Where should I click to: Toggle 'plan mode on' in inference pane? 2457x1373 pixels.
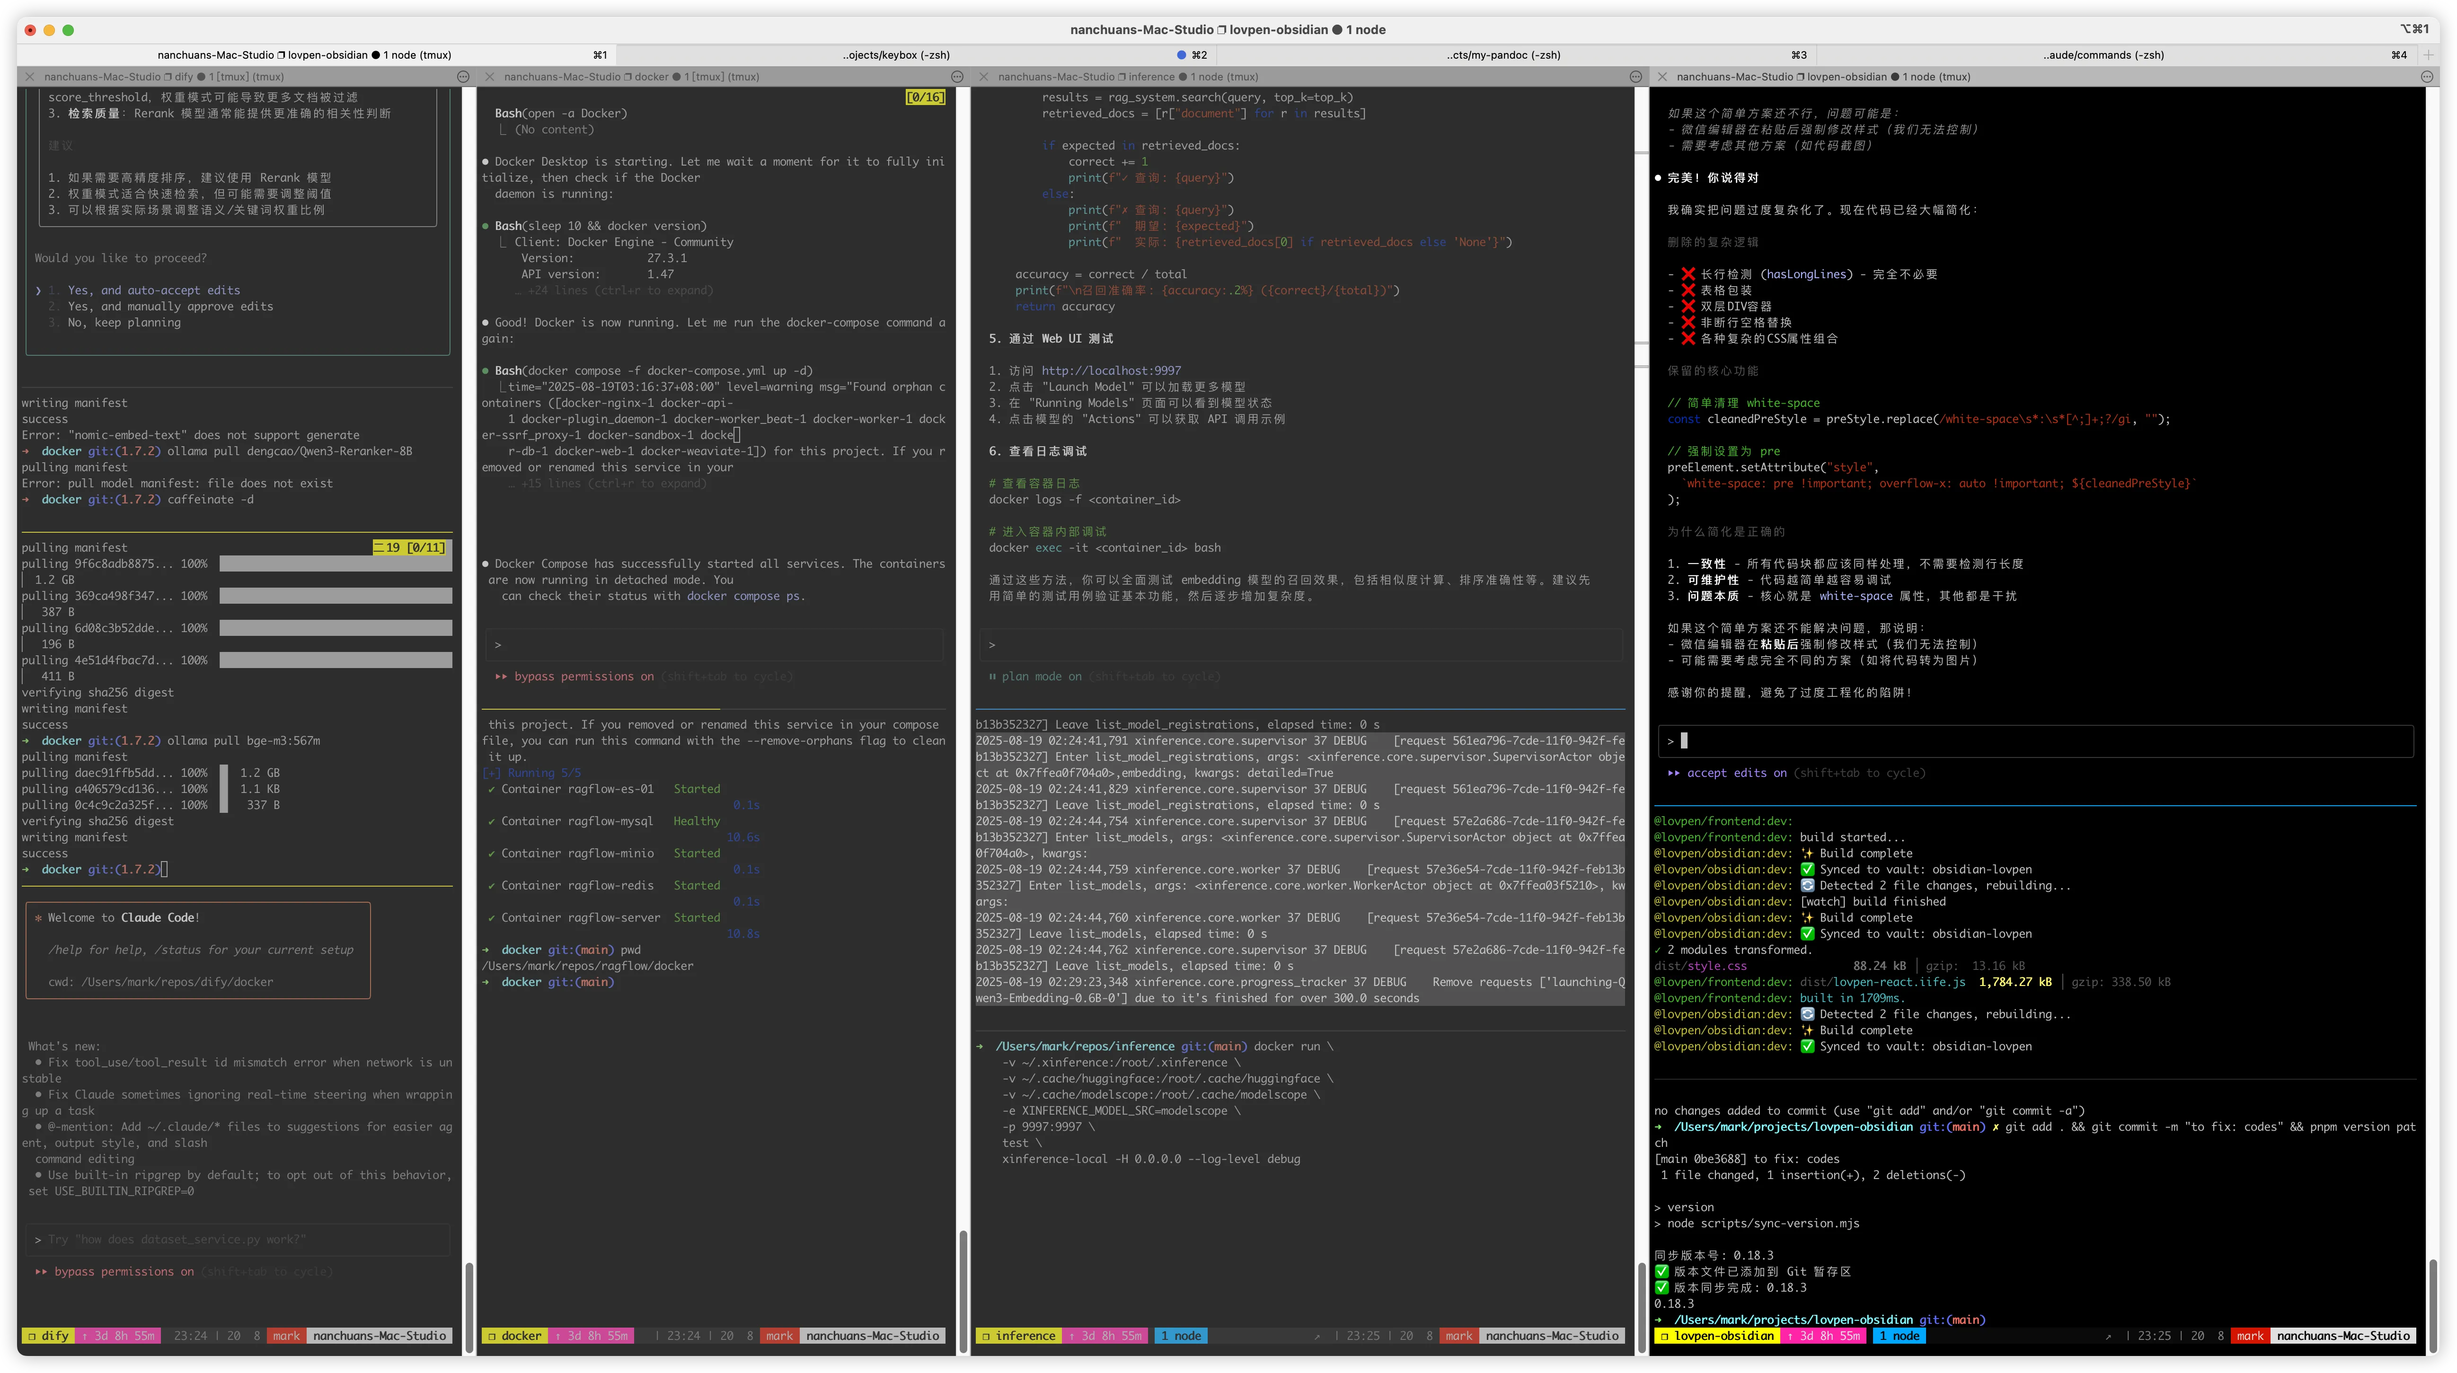point(1042,677)
